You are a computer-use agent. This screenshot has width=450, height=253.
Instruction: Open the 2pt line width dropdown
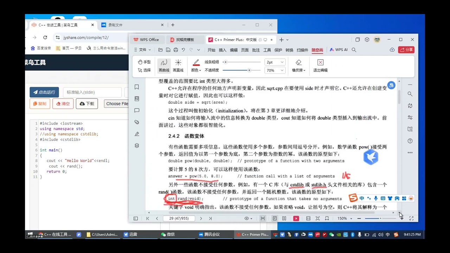(275, 62)
